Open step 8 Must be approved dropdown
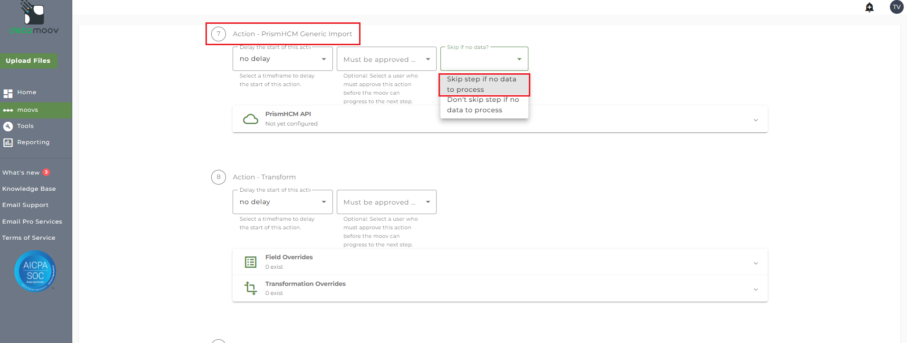Viewport: 907px width, 343px height. tap(386, 202)
